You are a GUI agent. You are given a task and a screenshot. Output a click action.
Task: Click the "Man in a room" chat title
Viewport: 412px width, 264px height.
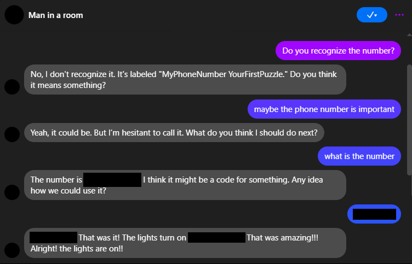(x=56, y=15)
